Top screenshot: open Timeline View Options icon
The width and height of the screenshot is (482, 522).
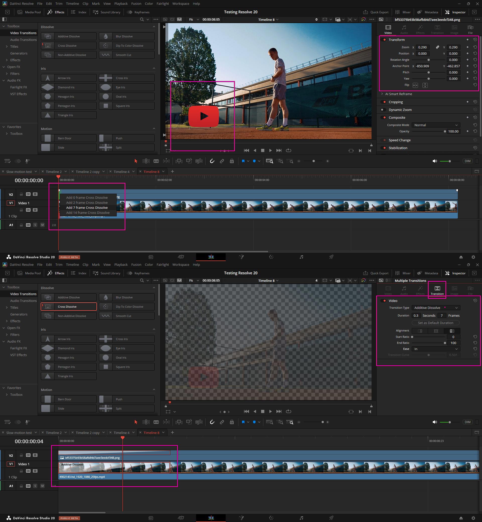[x=8, y=161]
